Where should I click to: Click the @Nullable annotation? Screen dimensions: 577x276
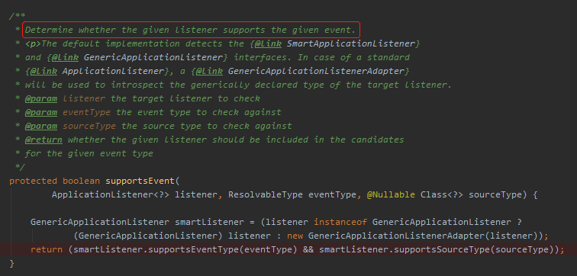391,194
